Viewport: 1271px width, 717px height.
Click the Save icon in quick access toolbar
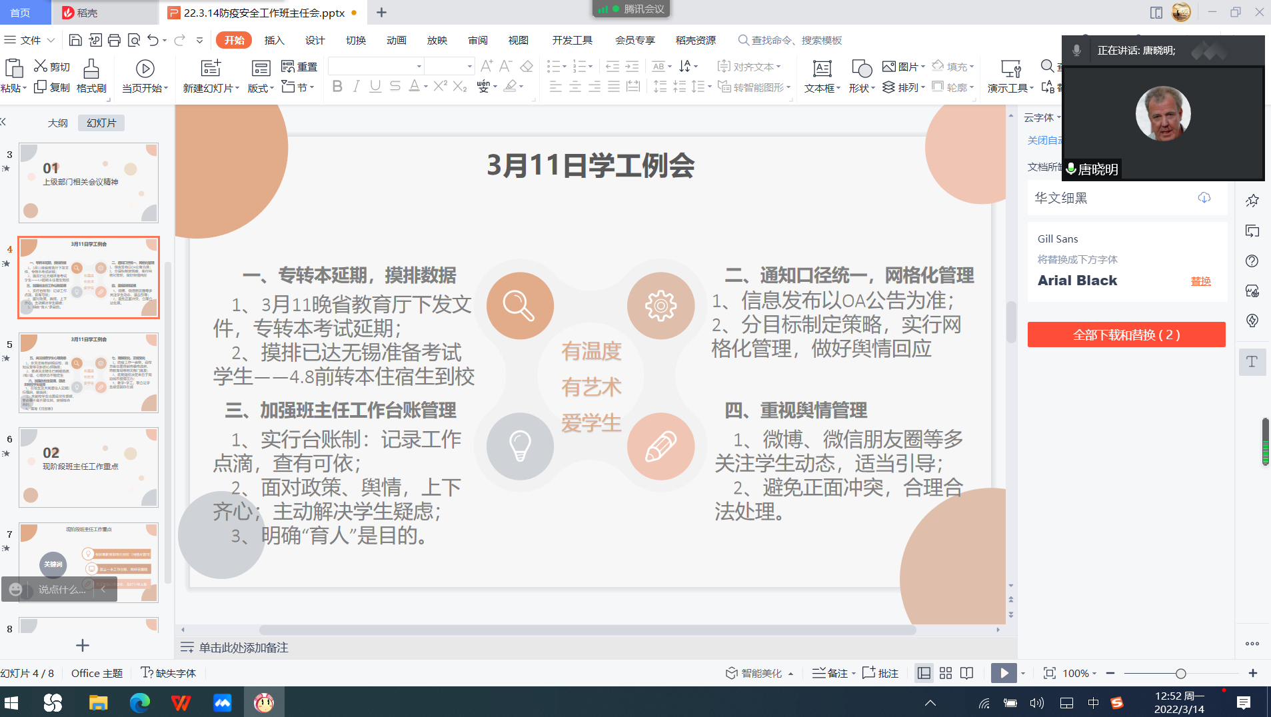[x=75, y=41]
